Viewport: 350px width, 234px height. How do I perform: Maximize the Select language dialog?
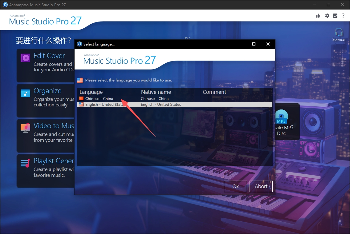point(254,44)
